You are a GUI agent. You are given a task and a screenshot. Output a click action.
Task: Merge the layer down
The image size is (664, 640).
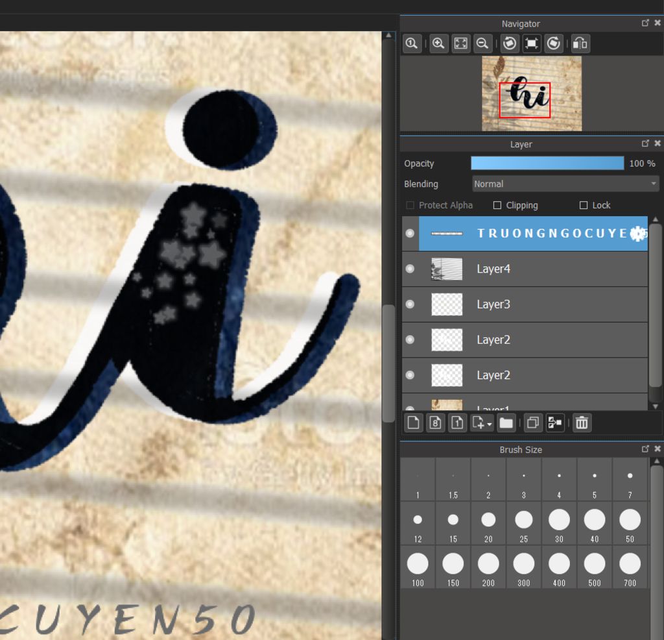pos(555,423)
